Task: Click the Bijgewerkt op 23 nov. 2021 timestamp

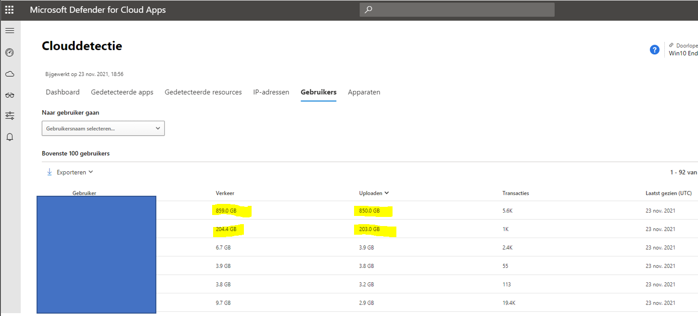Action: coord(84,74)
